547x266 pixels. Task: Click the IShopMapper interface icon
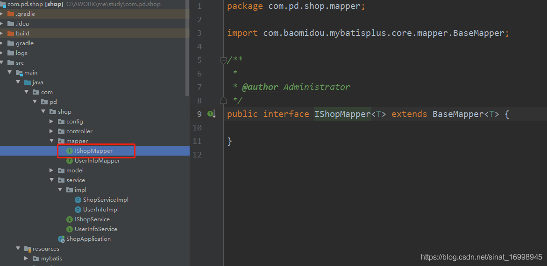70,151
